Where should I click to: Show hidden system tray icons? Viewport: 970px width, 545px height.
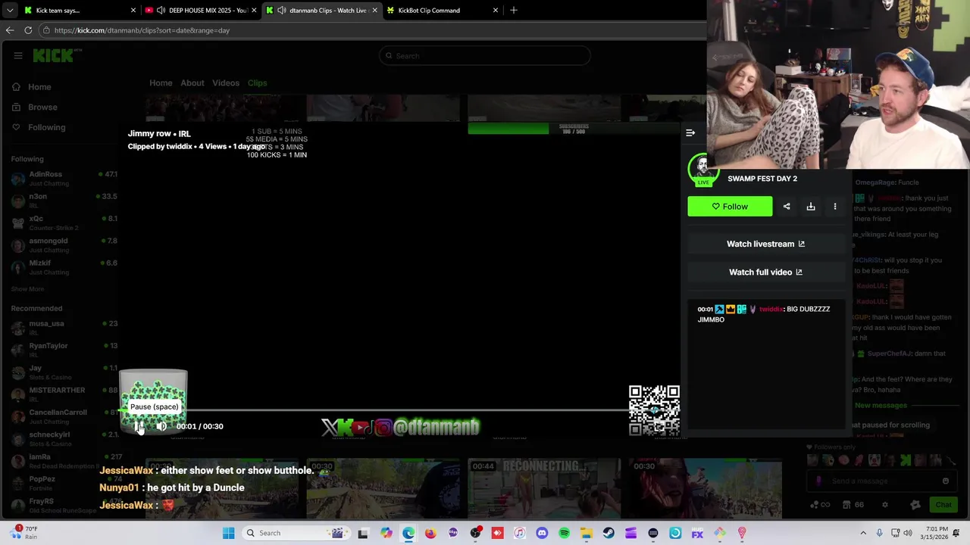click(863, 533)
